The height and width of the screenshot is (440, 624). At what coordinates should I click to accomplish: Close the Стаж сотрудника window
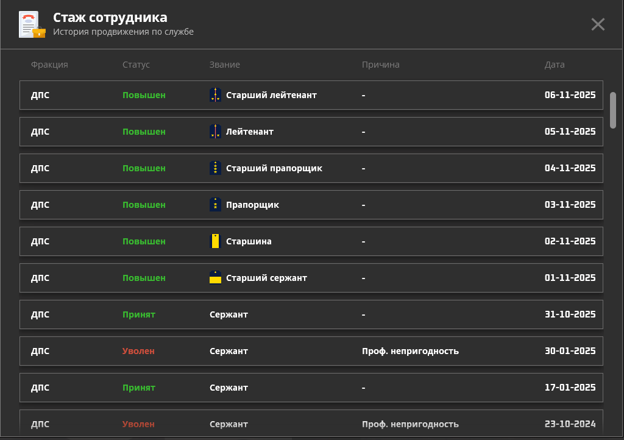click(598, 24)
